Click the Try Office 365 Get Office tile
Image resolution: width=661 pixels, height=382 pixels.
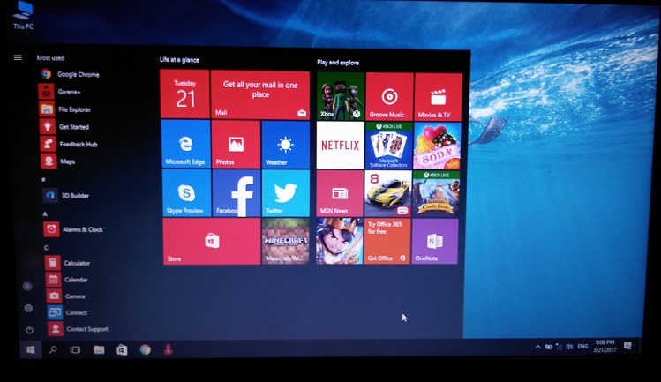pyautogui.click(x=387, y=241)
